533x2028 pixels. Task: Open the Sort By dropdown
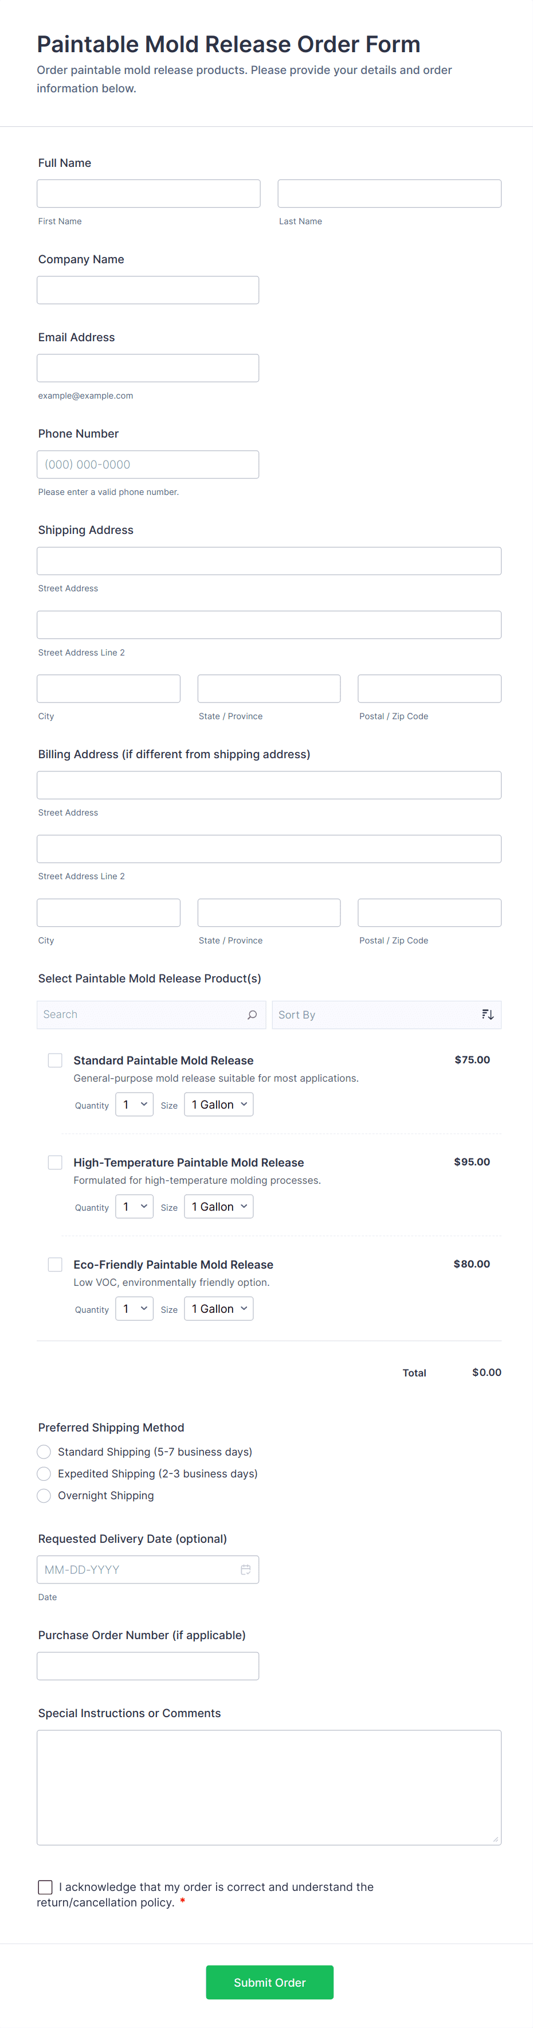point(376,1015)
